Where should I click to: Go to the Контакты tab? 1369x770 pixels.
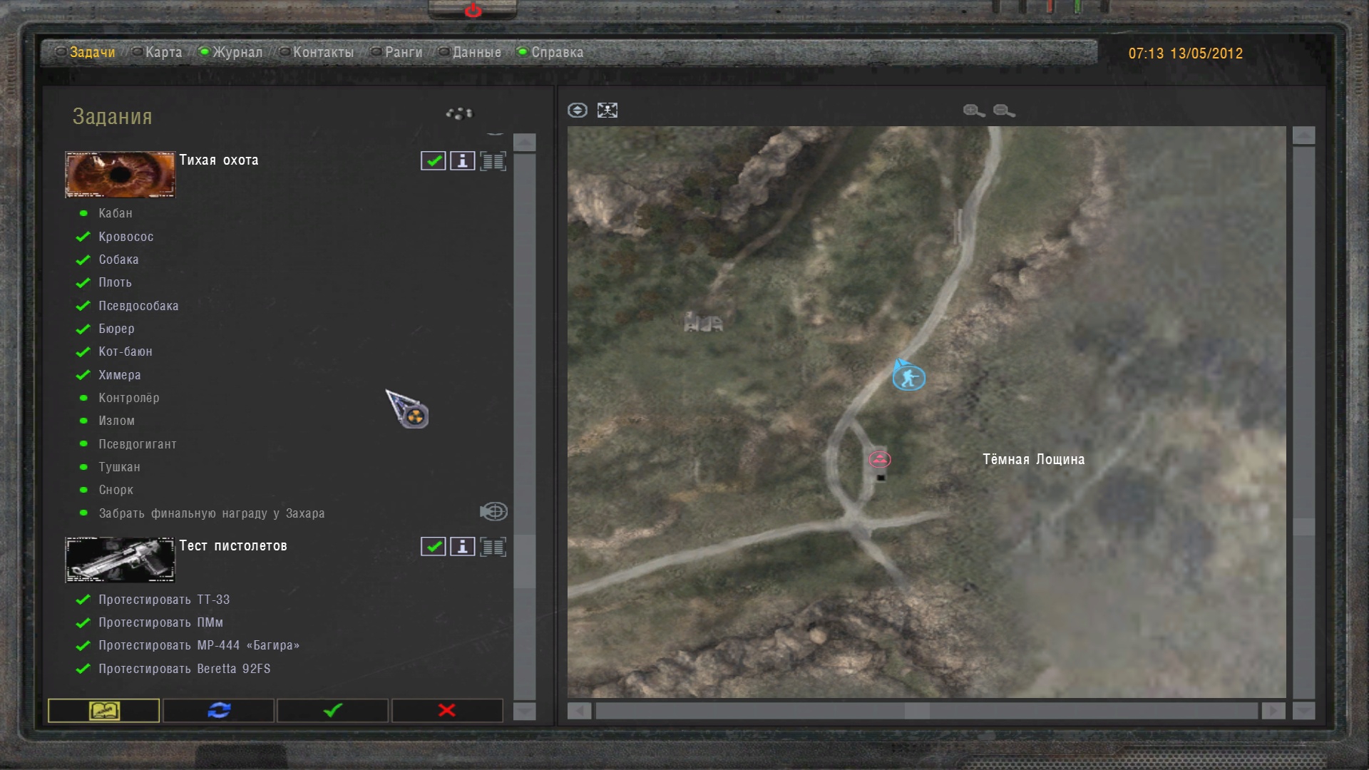pyautogui.click(x=323, y=52)
